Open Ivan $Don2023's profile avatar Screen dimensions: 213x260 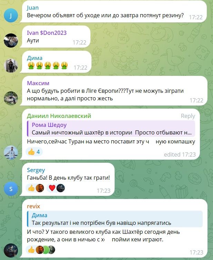point(11,40)
